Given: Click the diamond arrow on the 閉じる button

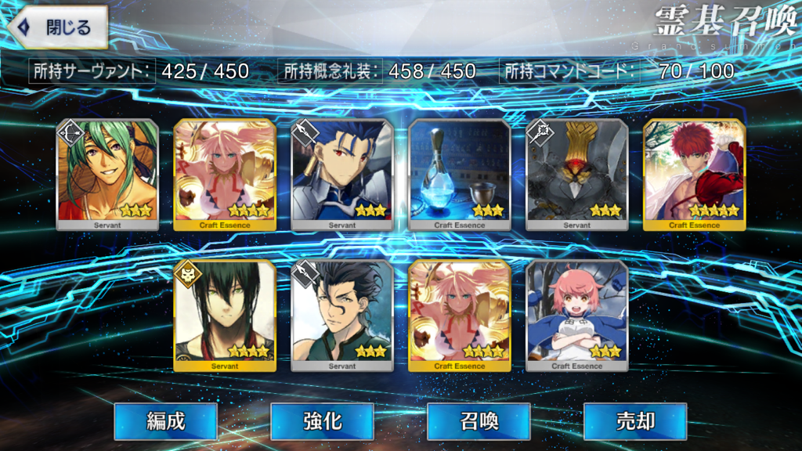Looking at the screenshot, I should click(24, 27).
